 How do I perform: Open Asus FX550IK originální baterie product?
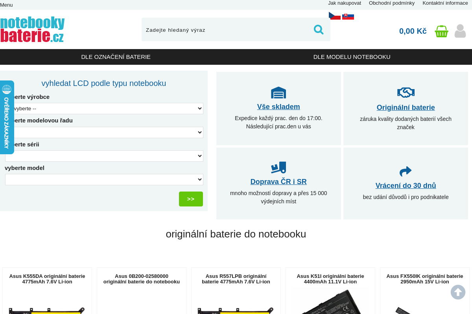[x=425, y=279]
